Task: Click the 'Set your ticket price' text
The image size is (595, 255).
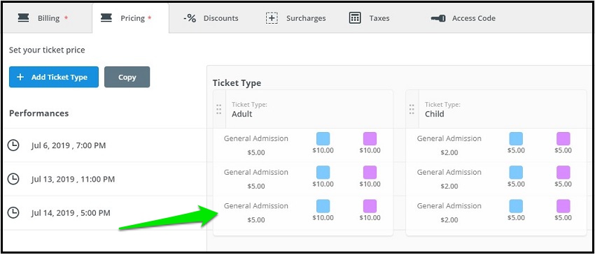Action: coord(47,50)
